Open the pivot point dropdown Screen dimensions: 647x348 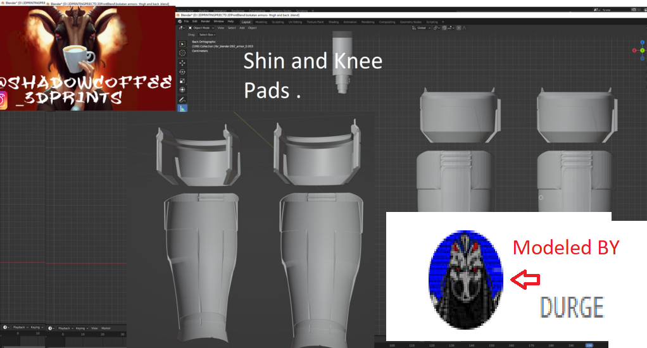click(437, 28)
